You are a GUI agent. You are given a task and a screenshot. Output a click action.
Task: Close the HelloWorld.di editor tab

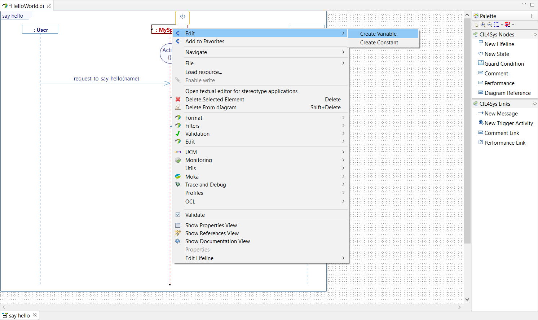tap(49, 6)
